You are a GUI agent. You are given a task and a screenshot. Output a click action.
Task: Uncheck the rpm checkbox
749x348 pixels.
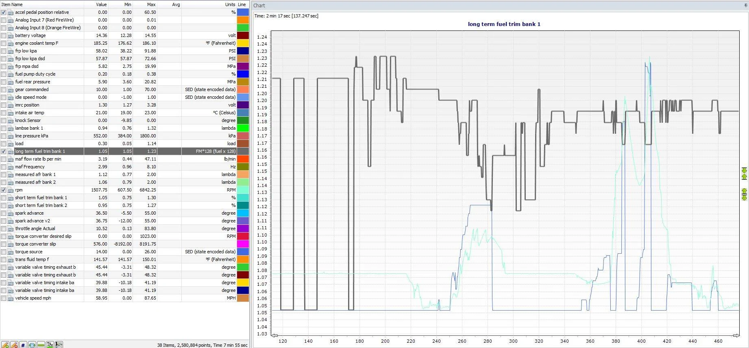coord(4,190)
